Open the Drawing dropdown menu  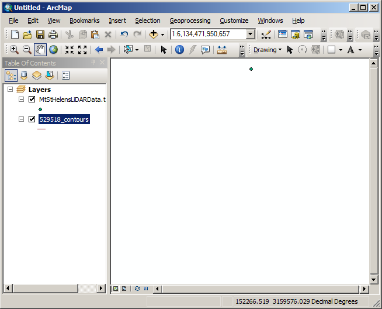(268, 50)
